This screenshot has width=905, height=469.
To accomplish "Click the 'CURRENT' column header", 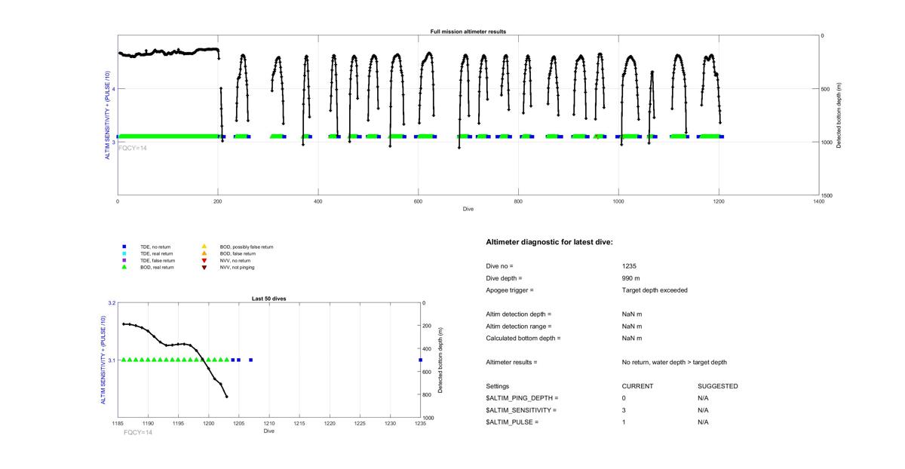I will tap(637, 387).
